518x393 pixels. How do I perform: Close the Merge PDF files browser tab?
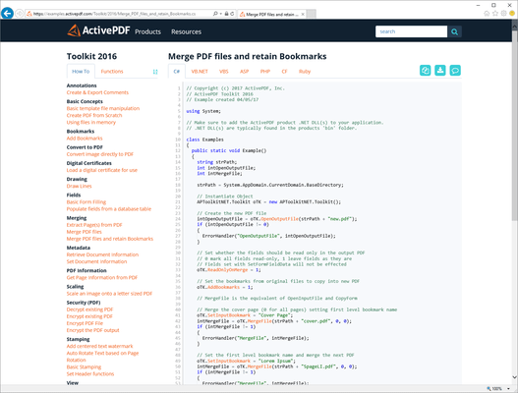[303, 14]
